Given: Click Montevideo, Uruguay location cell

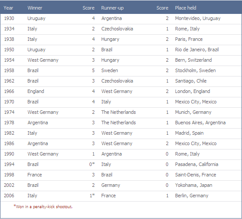Looking at the screenshot, I should [x=198, y=18].
